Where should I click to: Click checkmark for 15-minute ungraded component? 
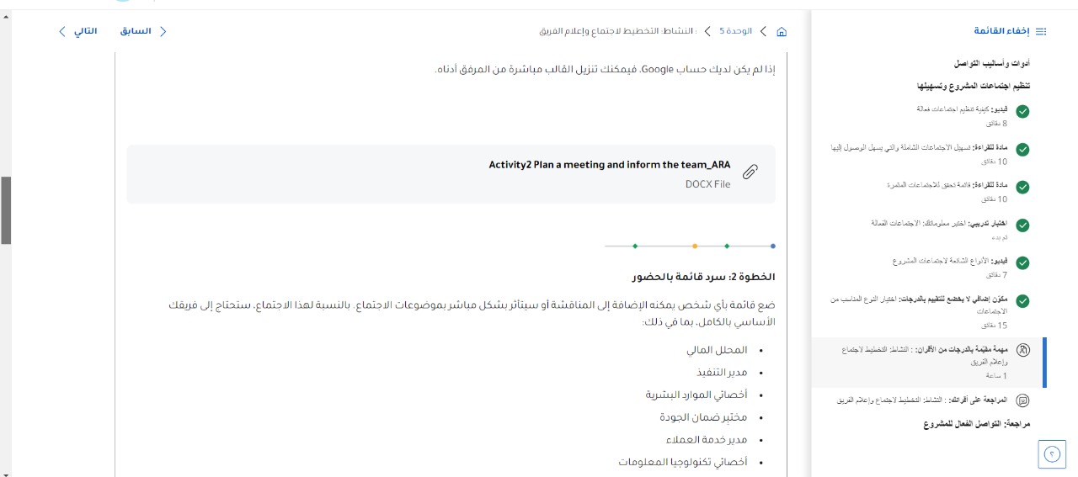pos(1022,300)
